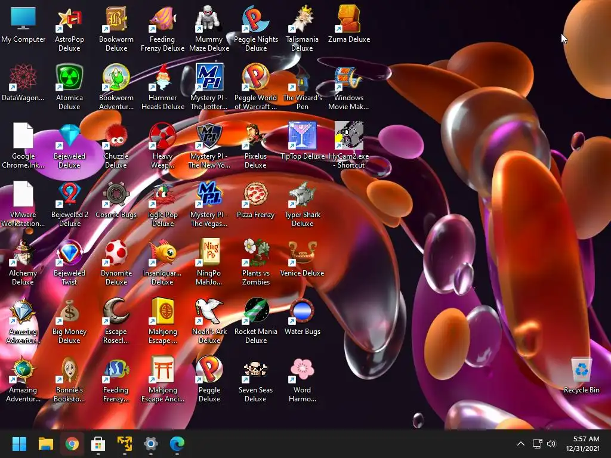This screenshot has height=458, width=611.
Task: Select the Windows Movie Maker shortcut
Action: point(348,77)
